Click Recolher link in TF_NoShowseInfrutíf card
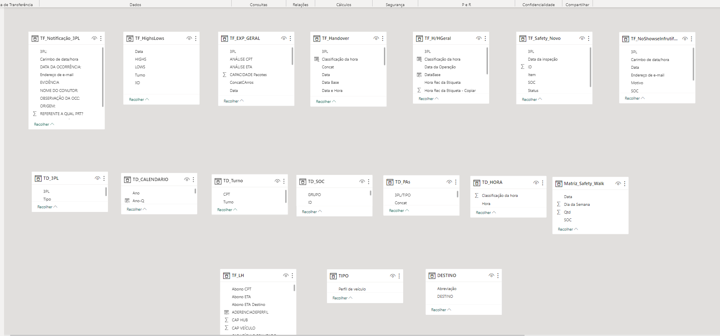 click(635, 98)
